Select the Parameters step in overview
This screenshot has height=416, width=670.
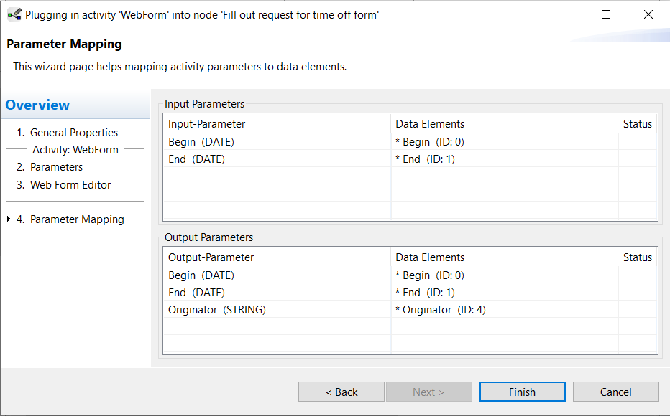coord(50,167)
